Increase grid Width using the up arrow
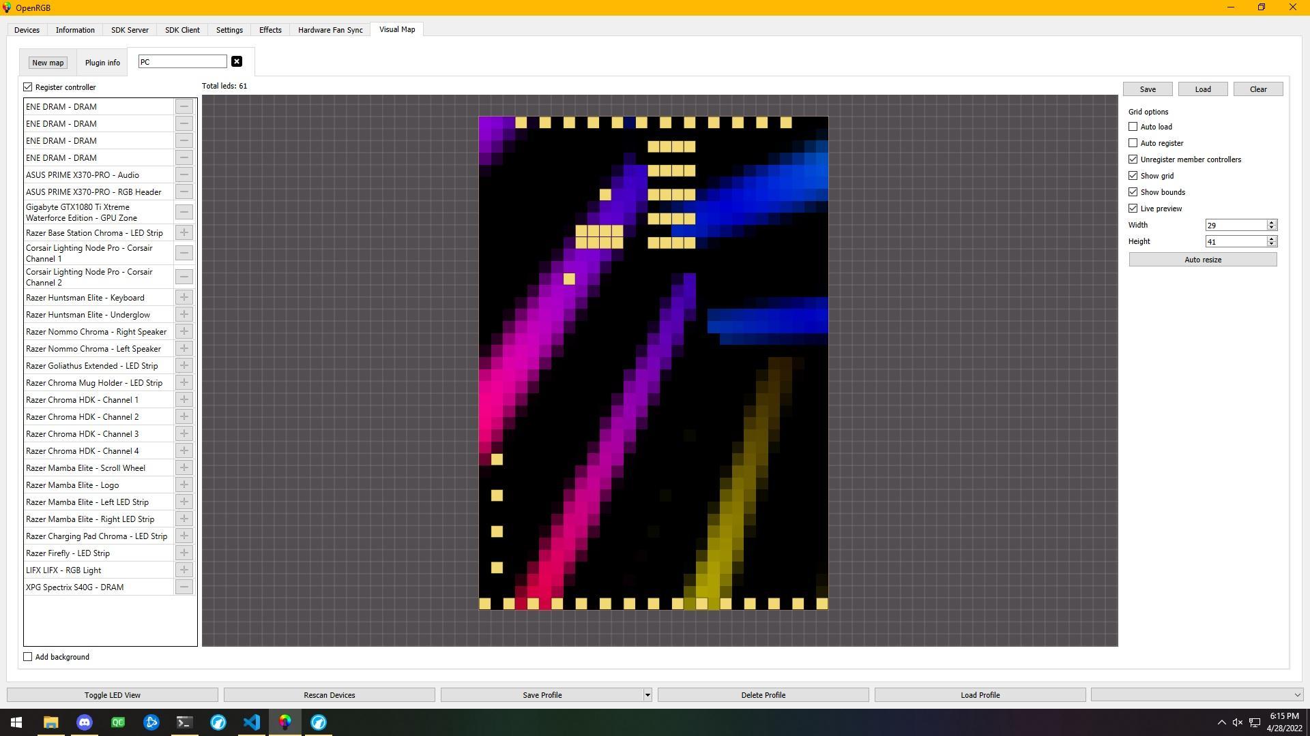This screenshot has height=736, width=1310. pos(1272,222)
